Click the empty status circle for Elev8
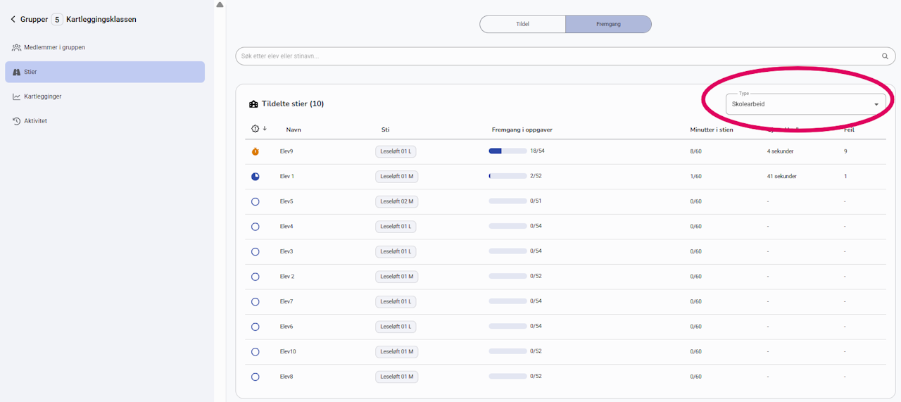 pyautogui.click(x=255, y=377)
